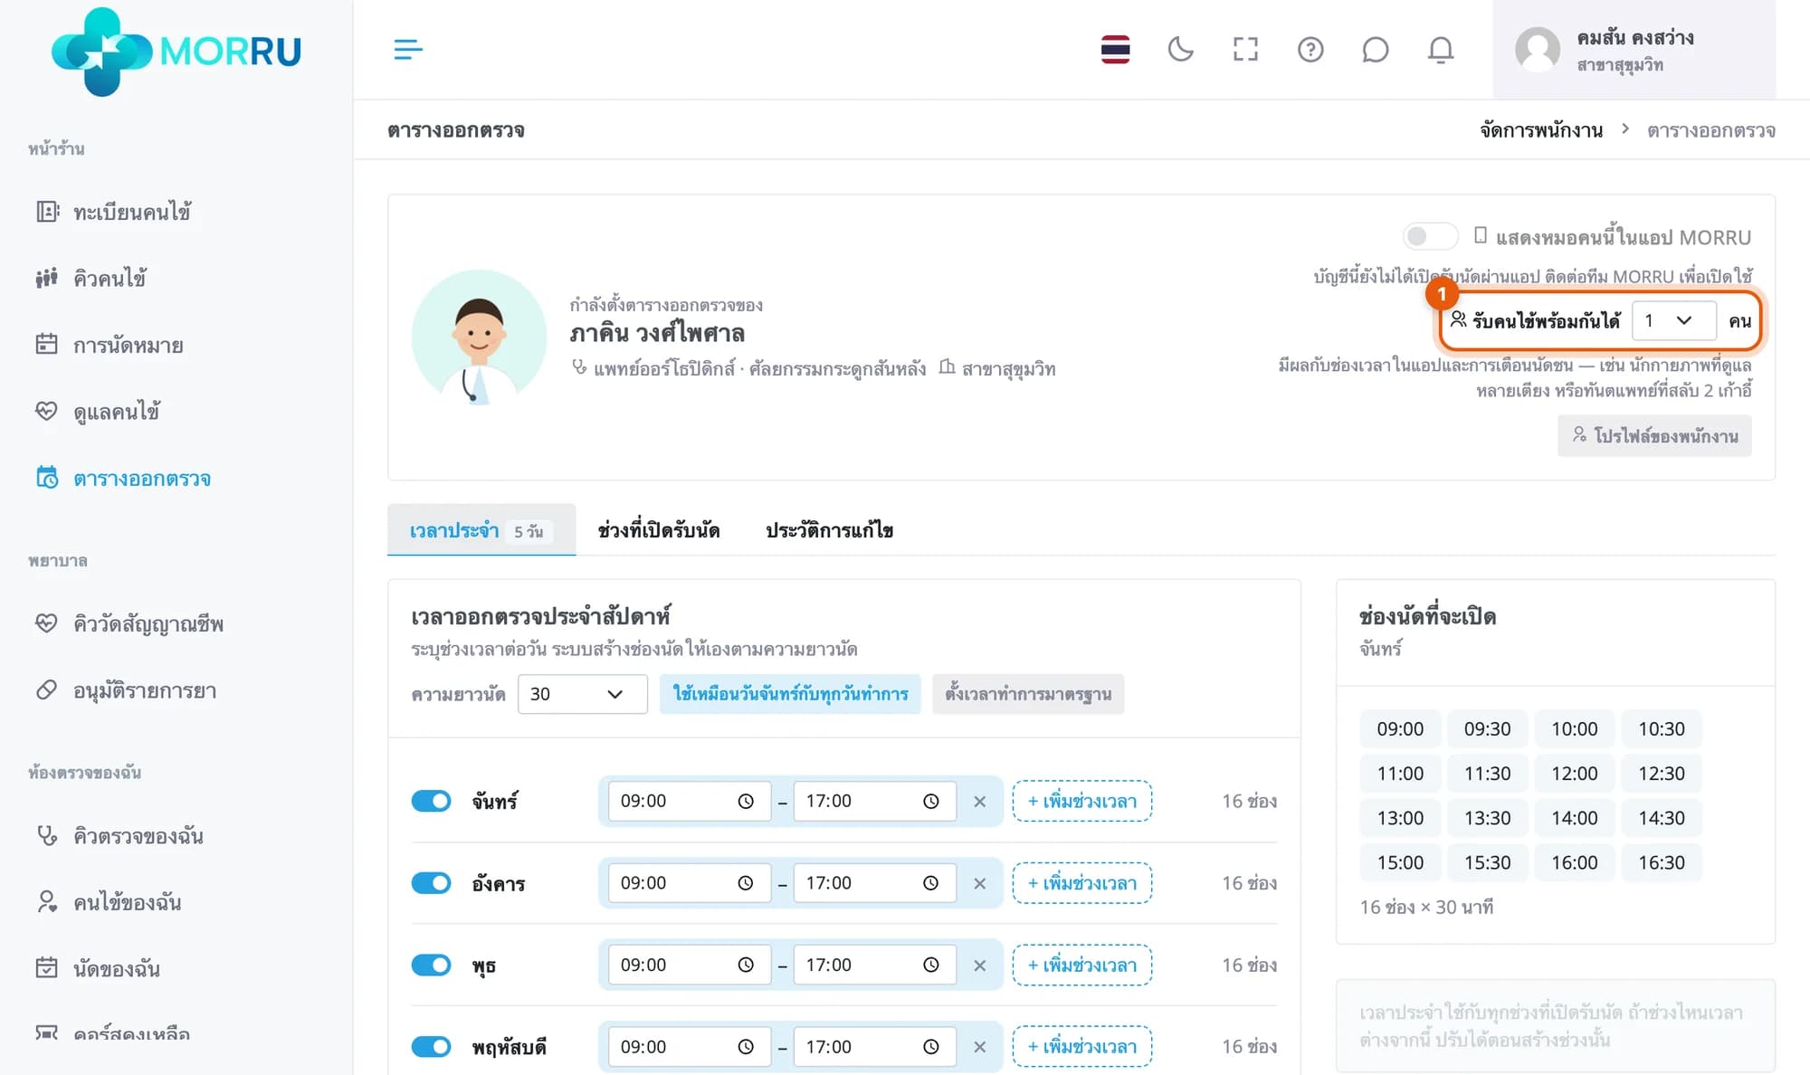Remove อังคาร time range with X
The height and width of the screenshot is (1075, 1810).
pos(979,883)
